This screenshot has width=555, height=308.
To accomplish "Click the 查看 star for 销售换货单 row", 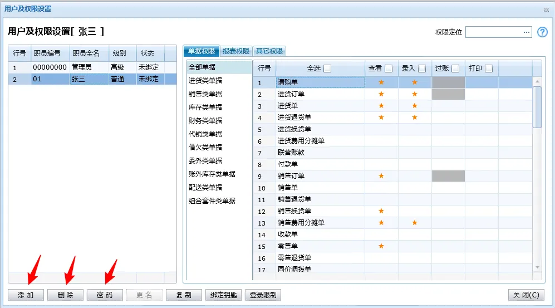I will (381, 211).
